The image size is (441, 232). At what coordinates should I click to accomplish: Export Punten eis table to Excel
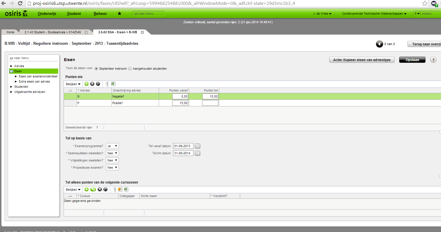tap(113, 84)
